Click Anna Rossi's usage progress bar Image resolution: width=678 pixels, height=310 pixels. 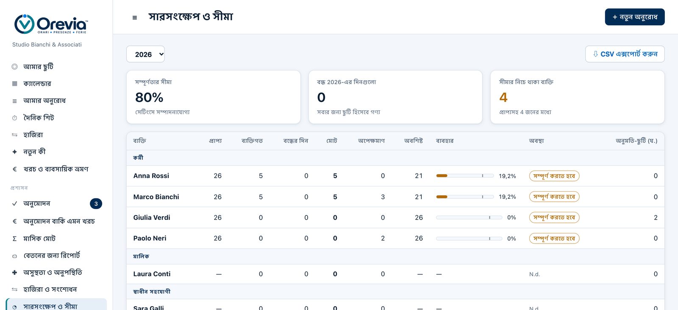pos(465,176)
